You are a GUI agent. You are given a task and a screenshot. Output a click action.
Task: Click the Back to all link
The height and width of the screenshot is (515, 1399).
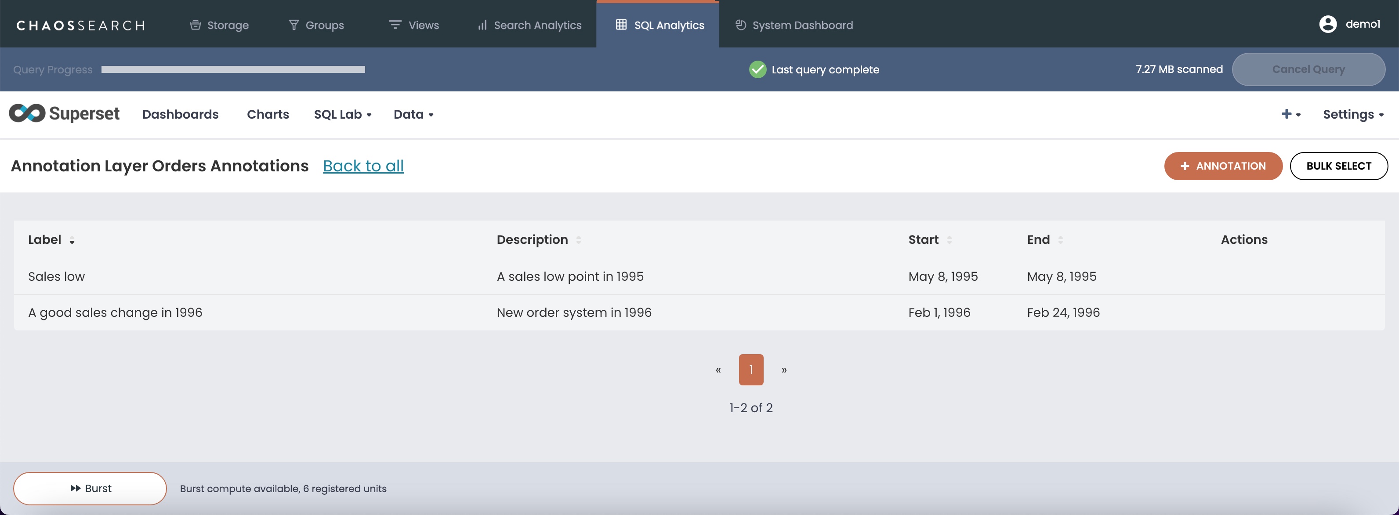pos(363,166)
